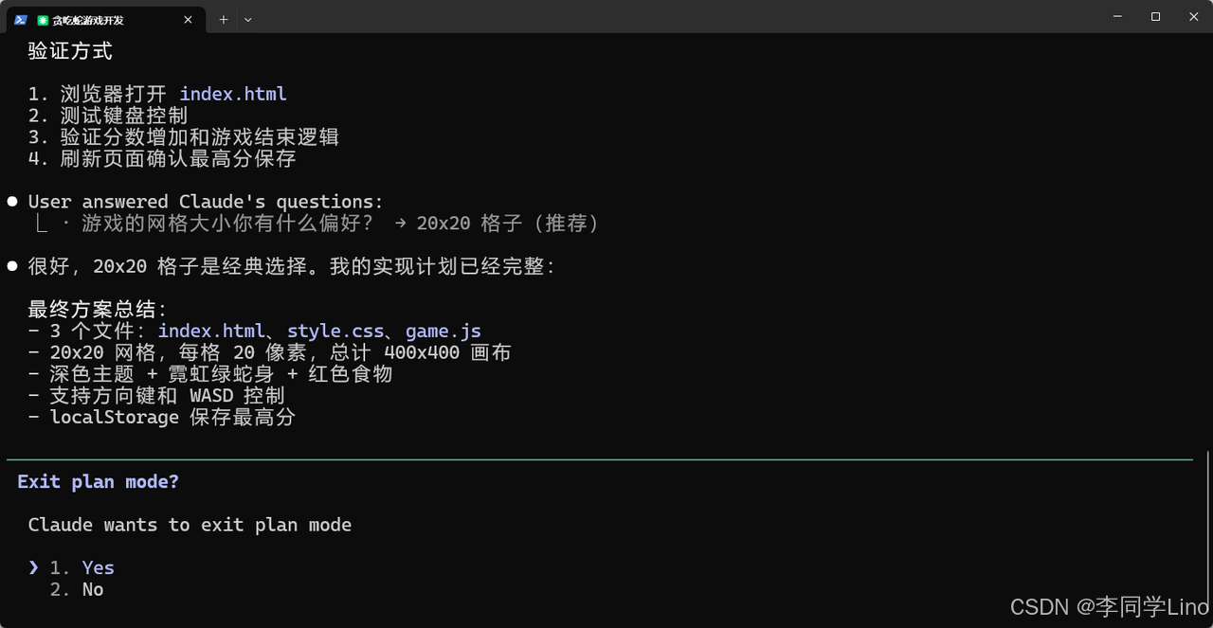This screenshot has height=628, width=1213.
Task: Click the ❯ selection arrow beside Yes
Action: [x=33, y=566]
